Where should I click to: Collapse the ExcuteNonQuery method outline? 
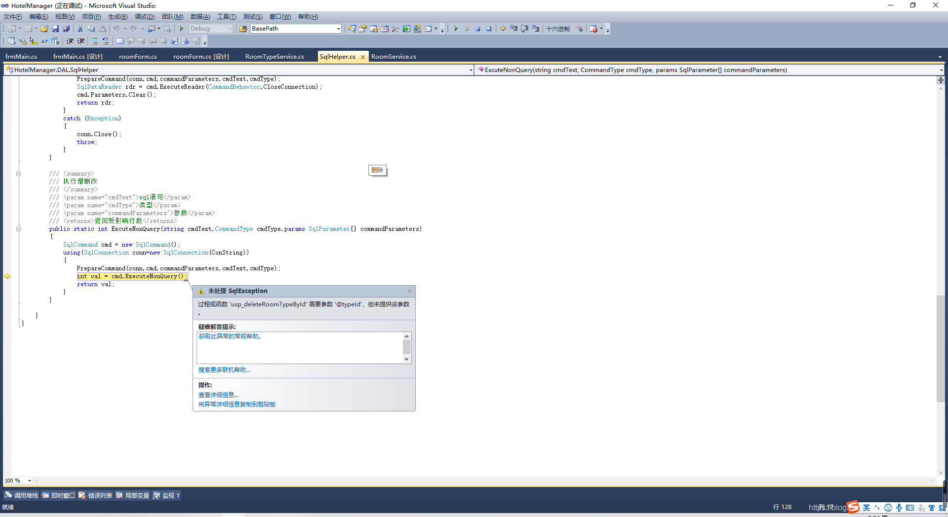point(19,229)
